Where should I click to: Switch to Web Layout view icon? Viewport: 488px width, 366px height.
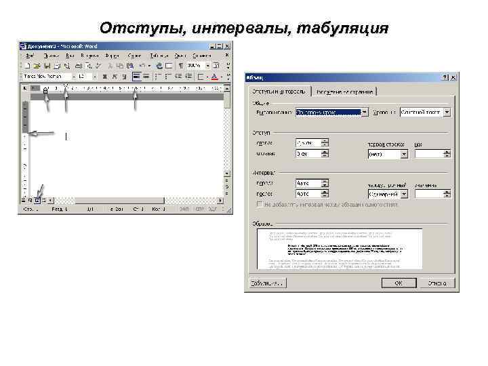30,200
